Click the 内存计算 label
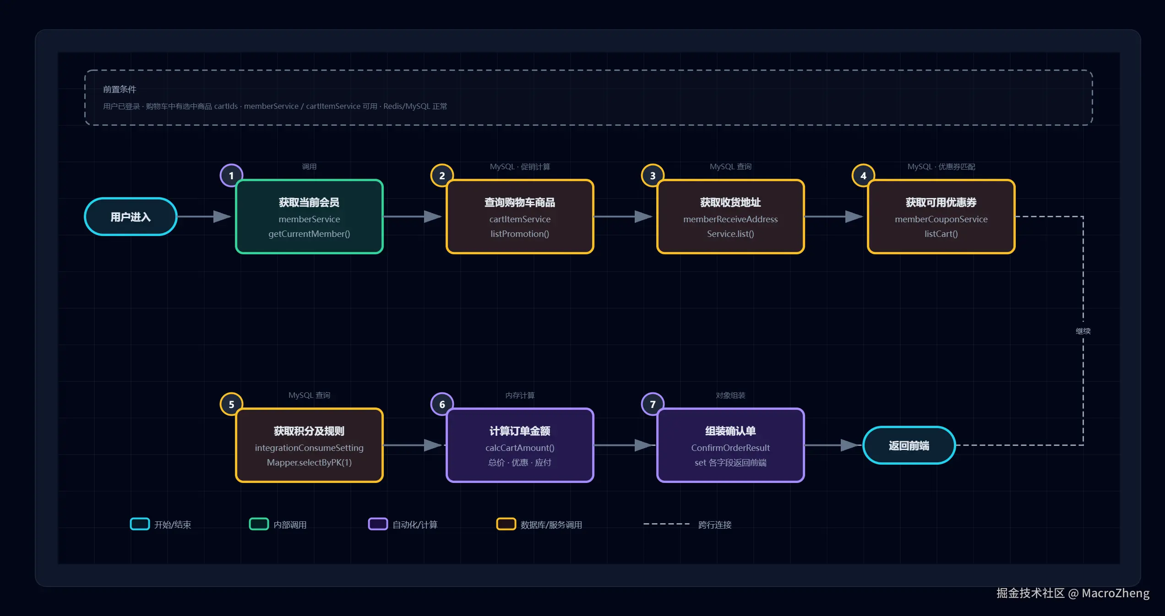Viewport: 1165px width, 616px height. pyautogui.click(x=520, y=395)
